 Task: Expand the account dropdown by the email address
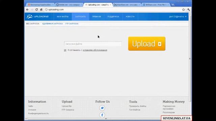(186, 16)
